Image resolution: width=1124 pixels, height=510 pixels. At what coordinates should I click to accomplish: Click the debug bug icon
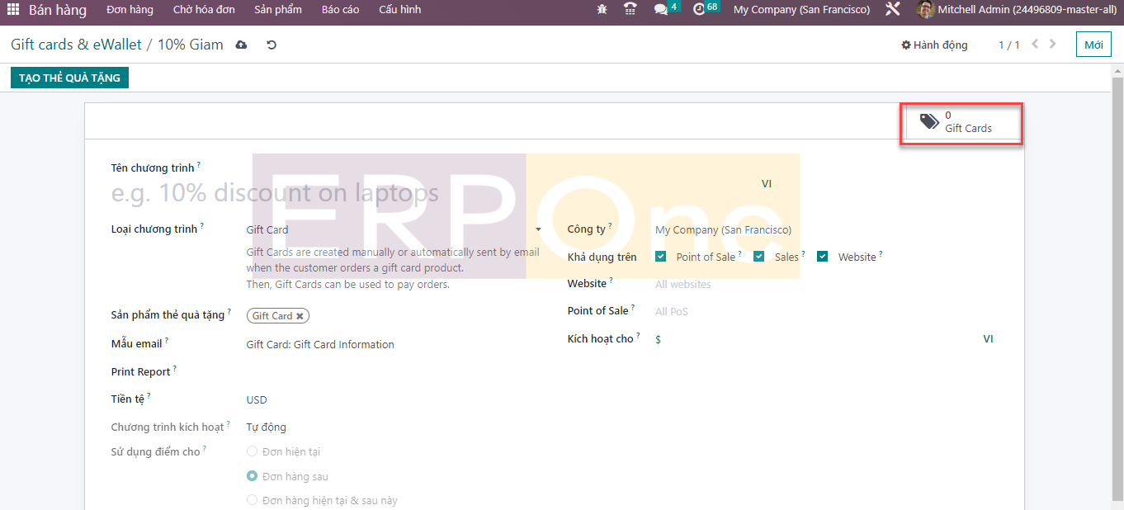[x=602, y=10]
